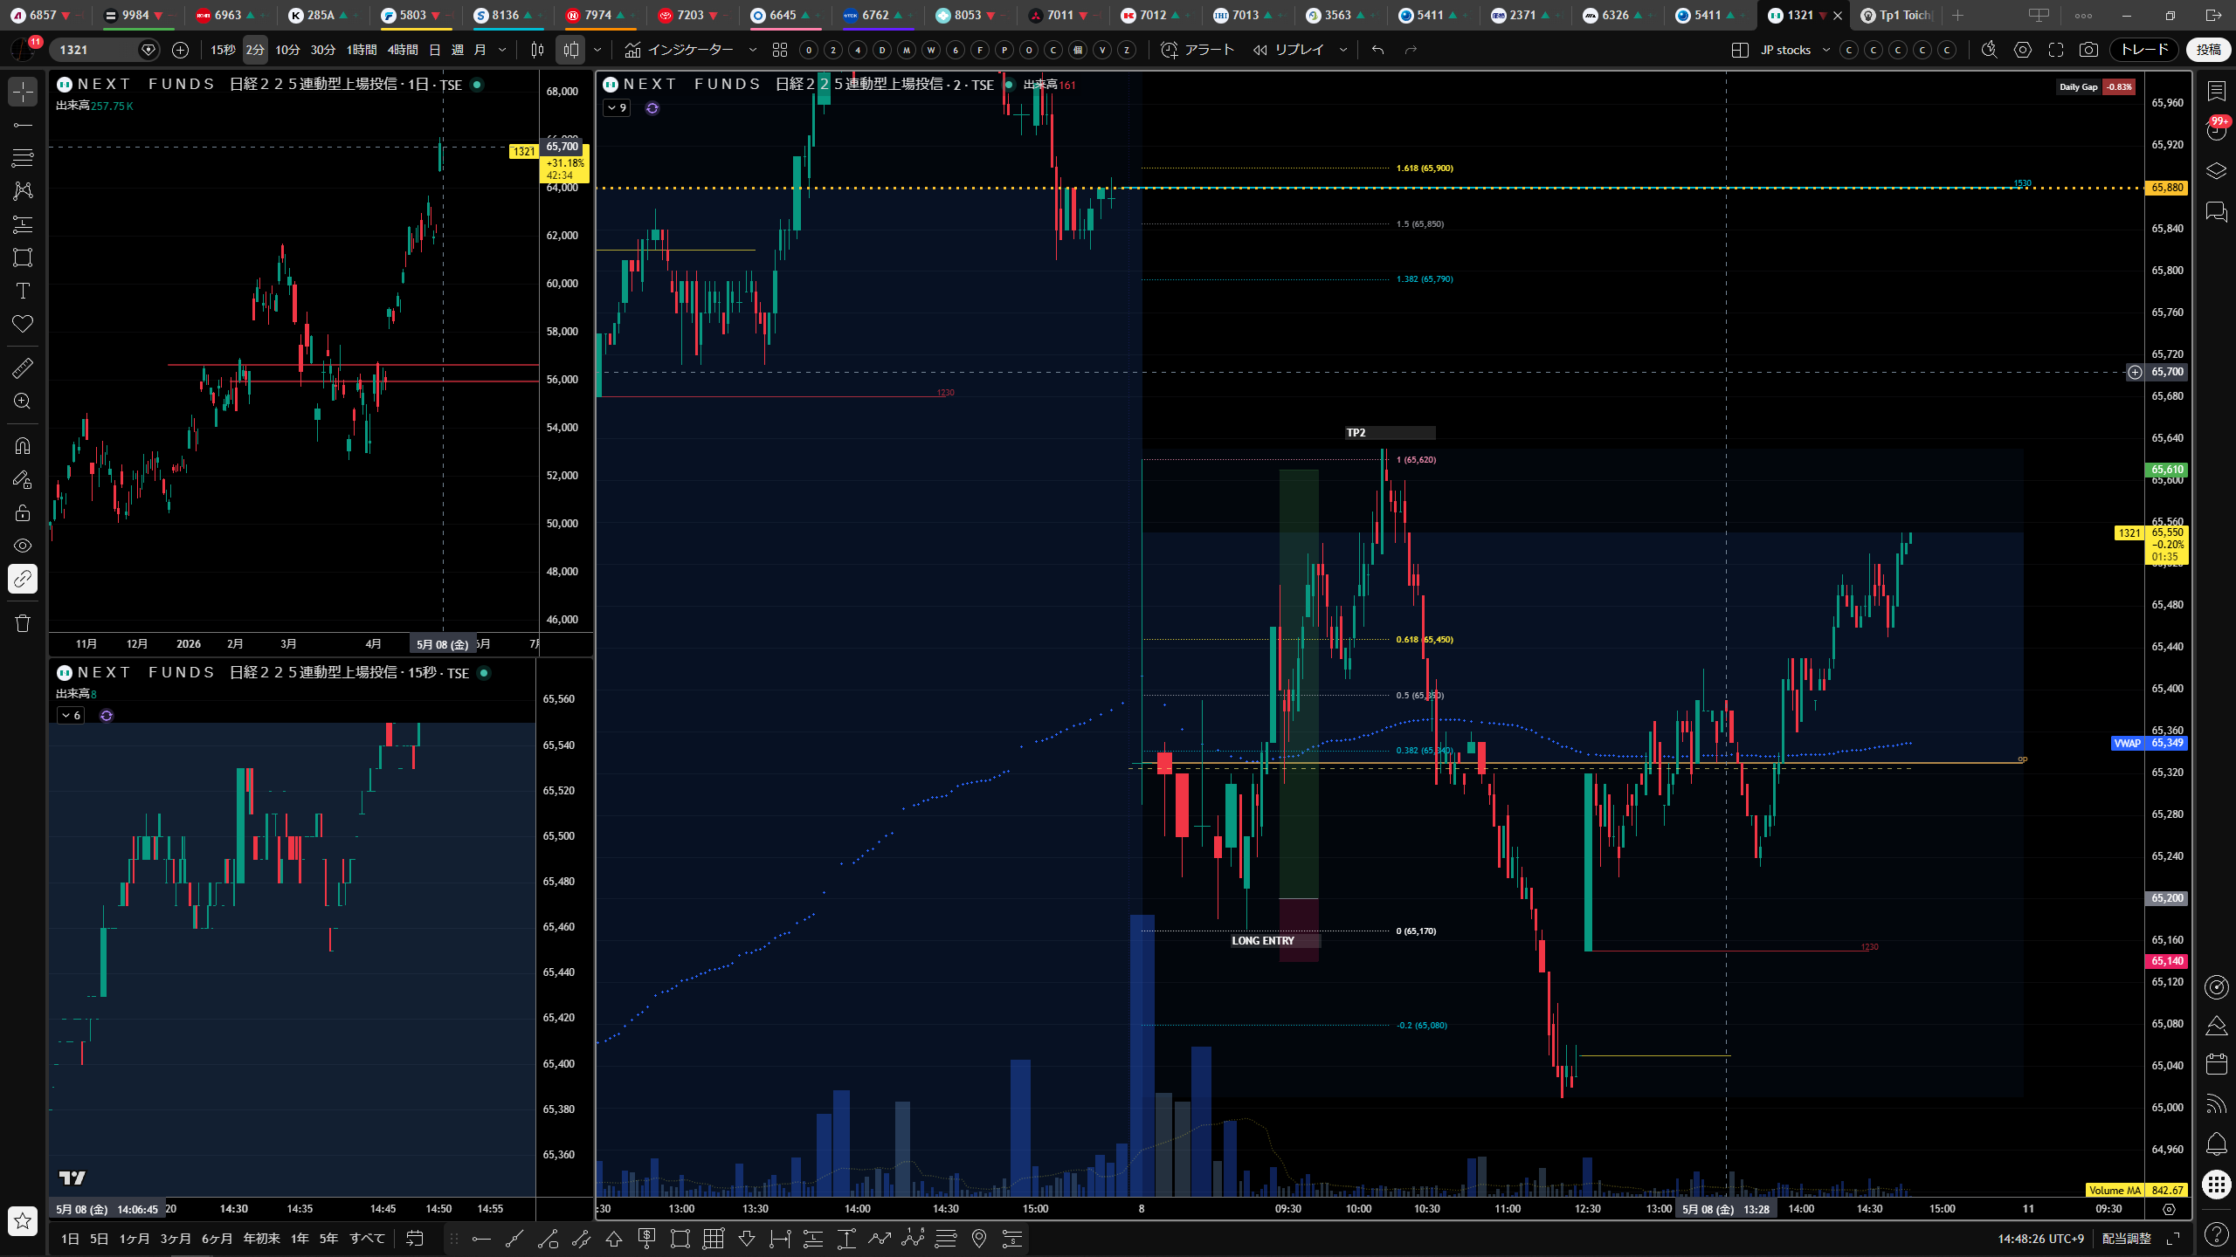Switch to 1時間 timeframe
The width and height of the screenshot is (2236, 1257).
point(362,50)
